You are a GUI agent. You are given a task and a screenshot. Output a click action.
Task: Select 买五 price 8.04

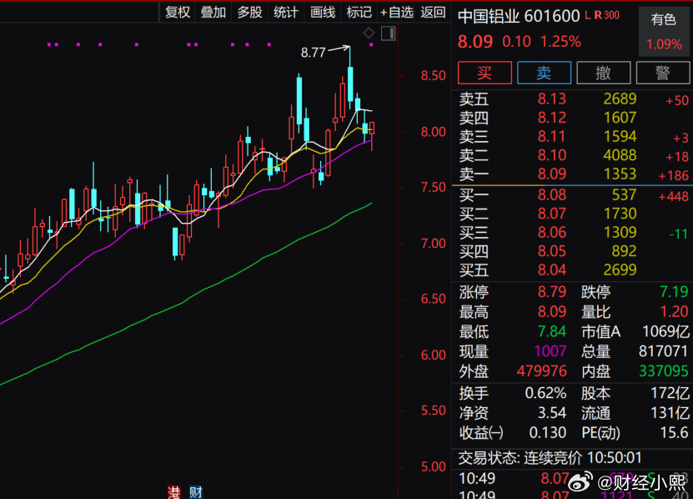(551, 270)
